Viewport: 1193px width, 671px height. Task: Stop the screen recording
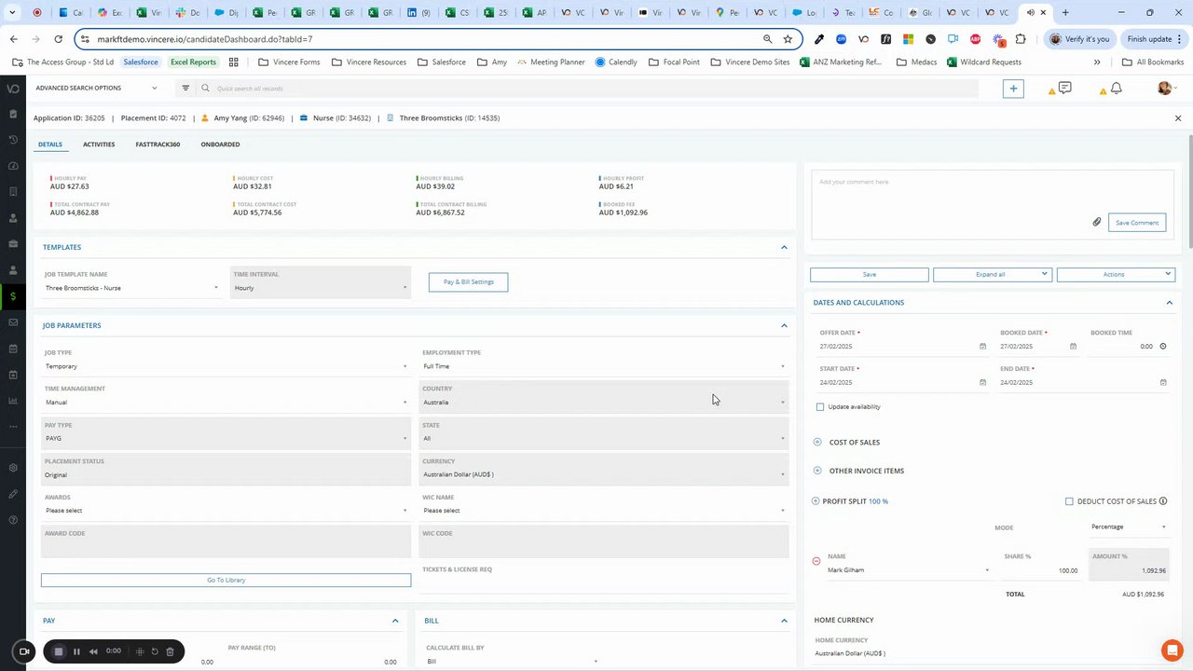point(58,651)
